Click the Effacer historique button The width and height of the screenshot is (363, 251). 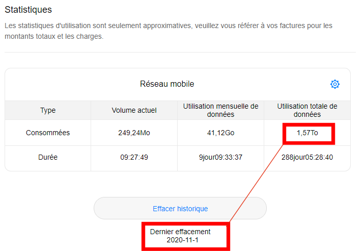(x=180, y=209)
